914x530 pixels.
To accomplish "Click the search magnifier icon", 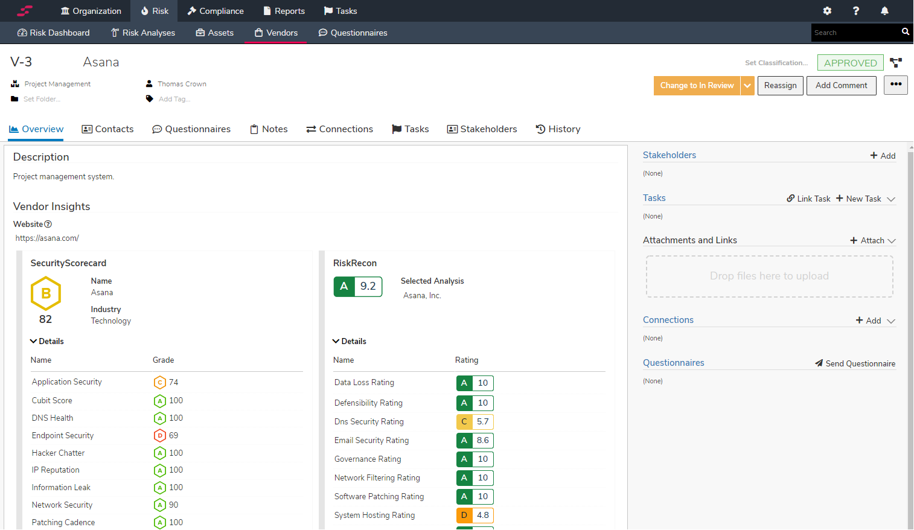I will click(x=905, y=32).
